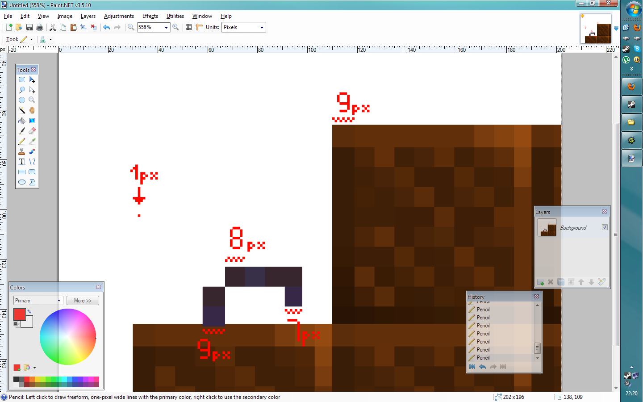The height and width of the screenshot is (402, 643).
Task: Activate the Color Picker eyedropper tool
Action: tap(32, 141)
